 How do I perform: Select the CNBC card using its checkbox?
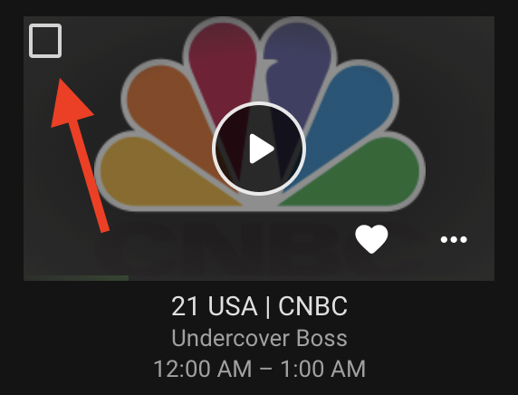click(x=45, y=41)
